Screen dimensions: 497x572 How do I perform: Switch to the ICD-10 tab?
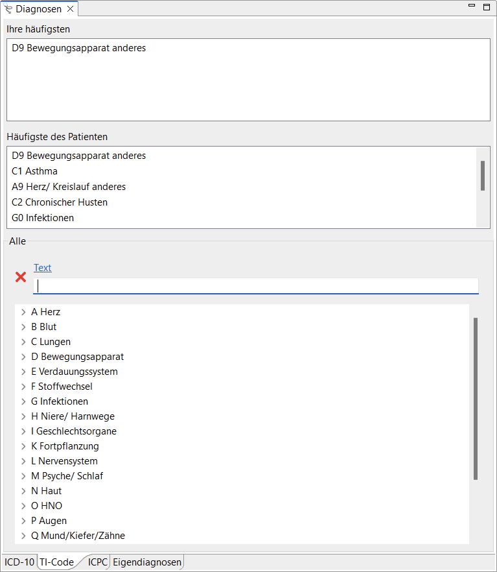(19, 562)
